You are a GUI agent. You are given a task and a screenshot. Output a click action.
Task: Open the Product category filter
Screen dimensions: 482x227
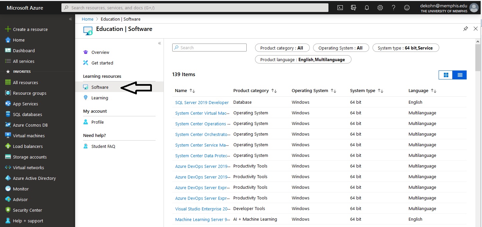[282, 48]
